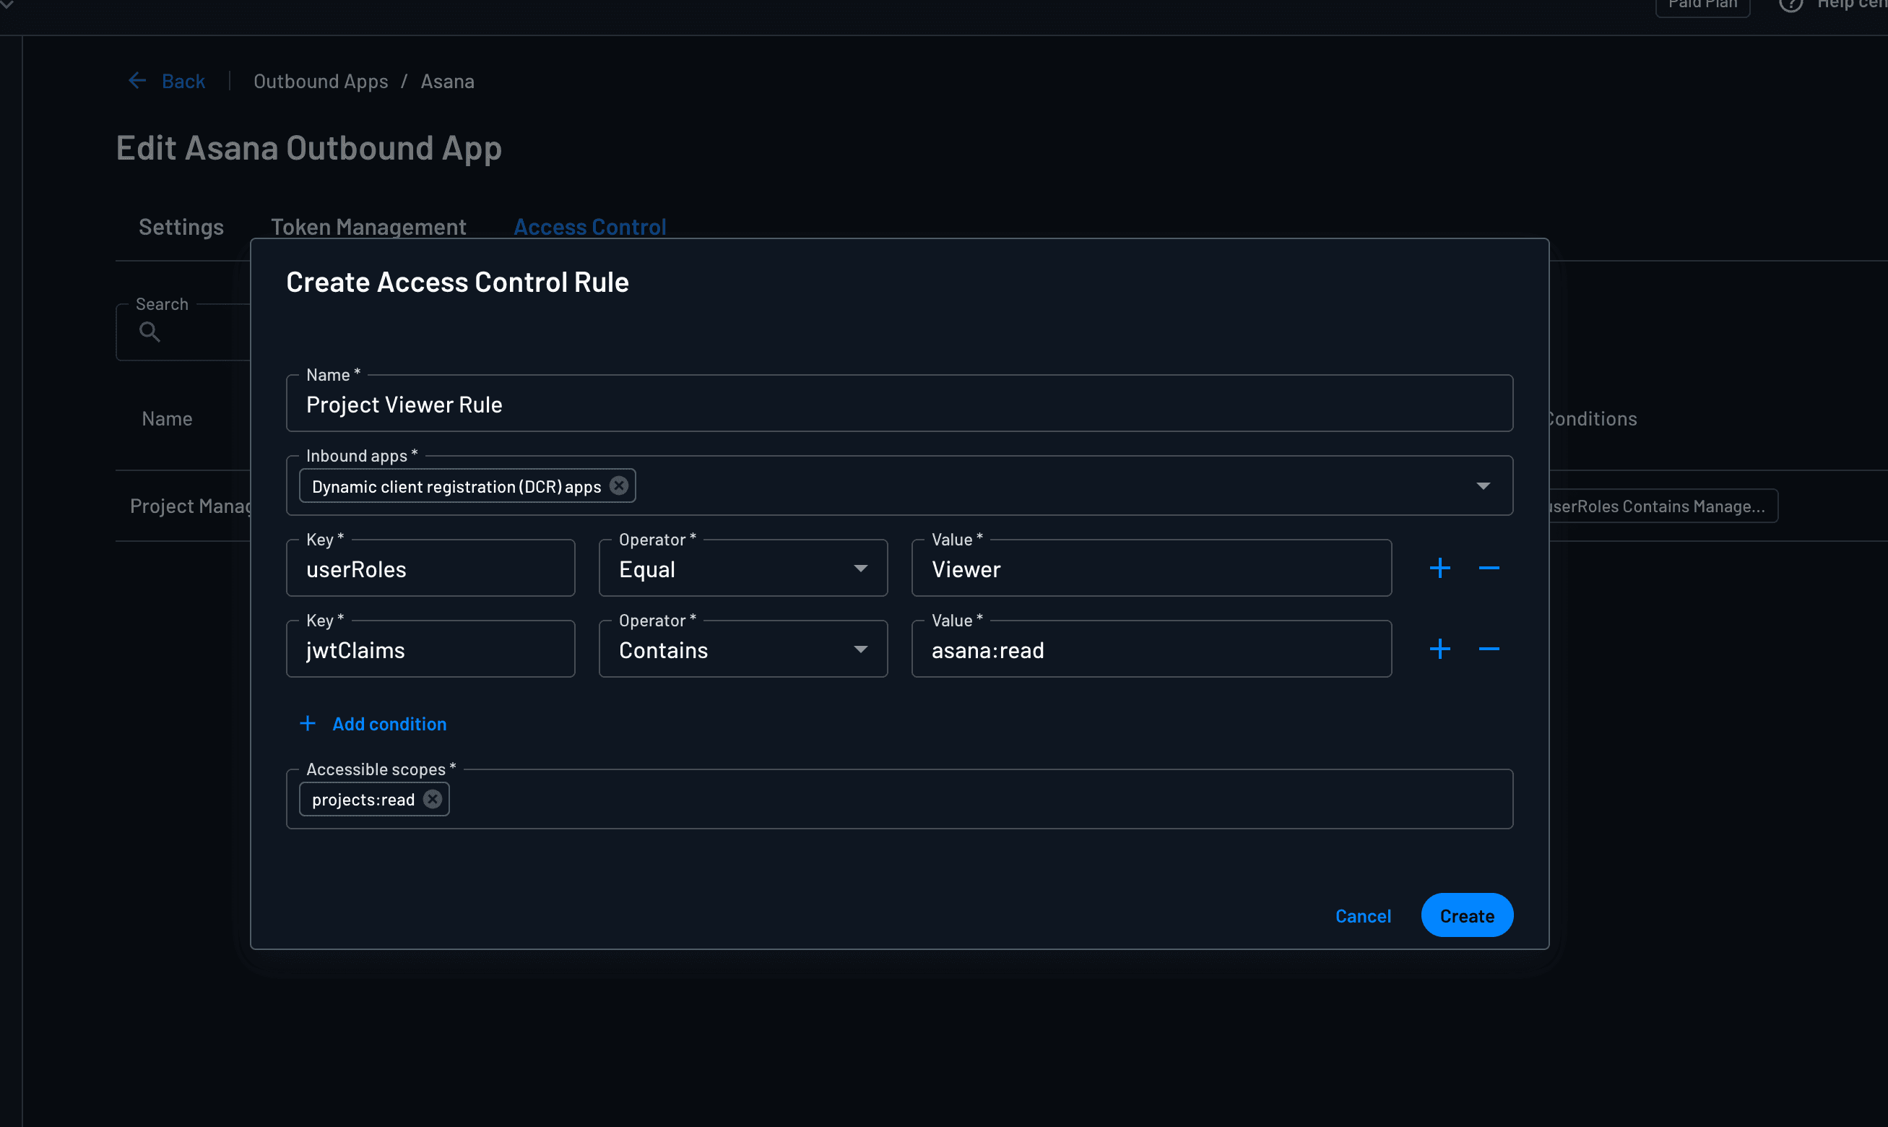Click the Asana breadcrumb text
The image size is (1888, 1127).
click(447, 81)
